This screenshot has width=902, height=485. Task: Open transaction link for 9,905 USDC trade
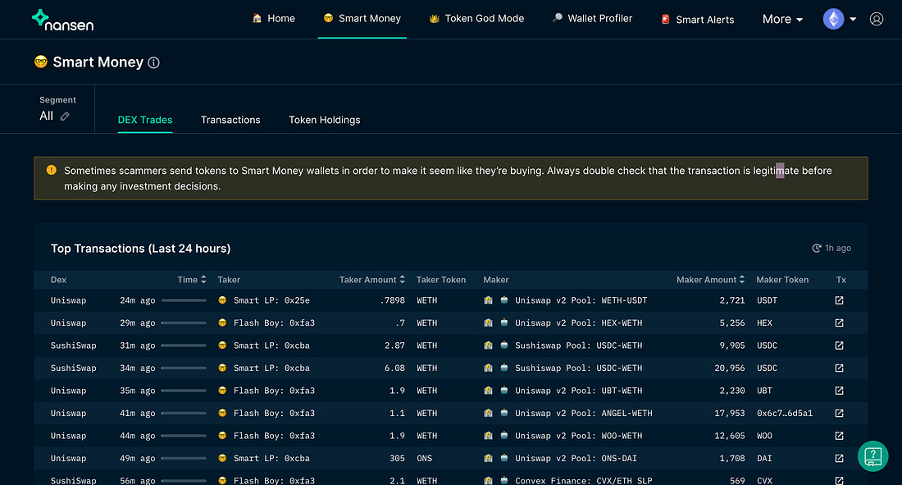click(x=840, y=345)
